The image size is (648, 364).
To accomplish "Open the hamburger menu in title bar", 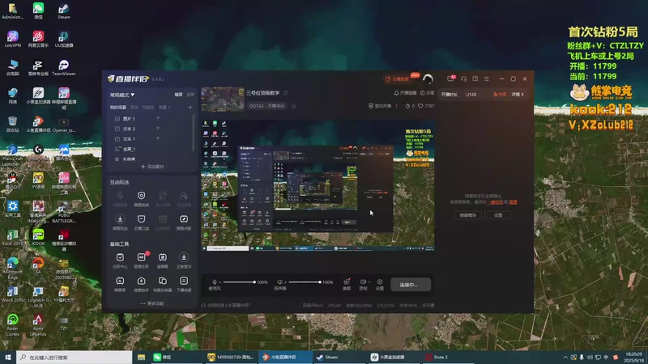I will [487, 78].
